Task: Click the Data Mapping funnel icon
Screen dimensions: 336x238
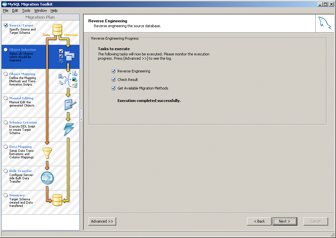Action: tap(47, 153)
